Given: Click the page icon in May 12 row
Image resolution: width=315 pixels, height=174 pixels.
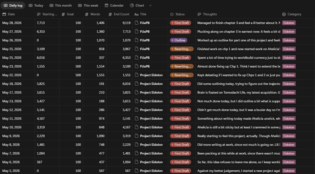Looking at the screenshot, I should coord(136,110).
